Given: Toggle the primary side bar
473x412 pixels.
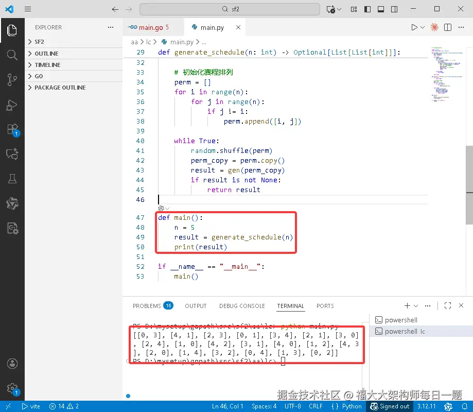Looking at the screenshot, I should [x=367, y=9].
